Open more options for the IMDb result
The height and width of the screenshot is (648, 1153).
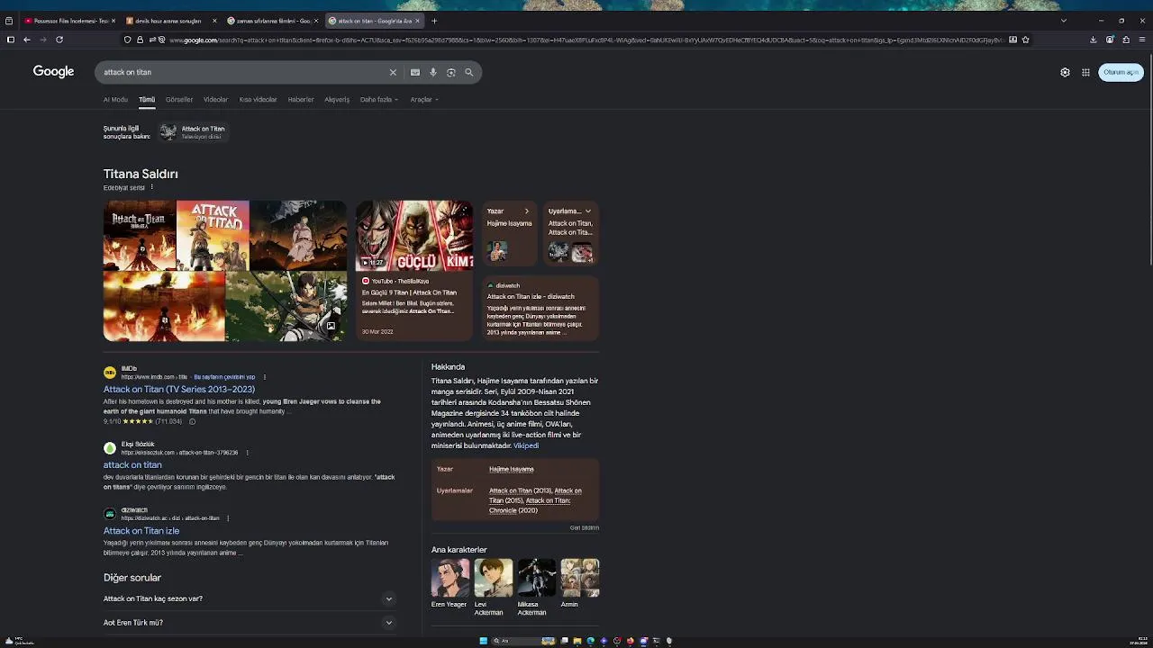click(x=264, y=377)
